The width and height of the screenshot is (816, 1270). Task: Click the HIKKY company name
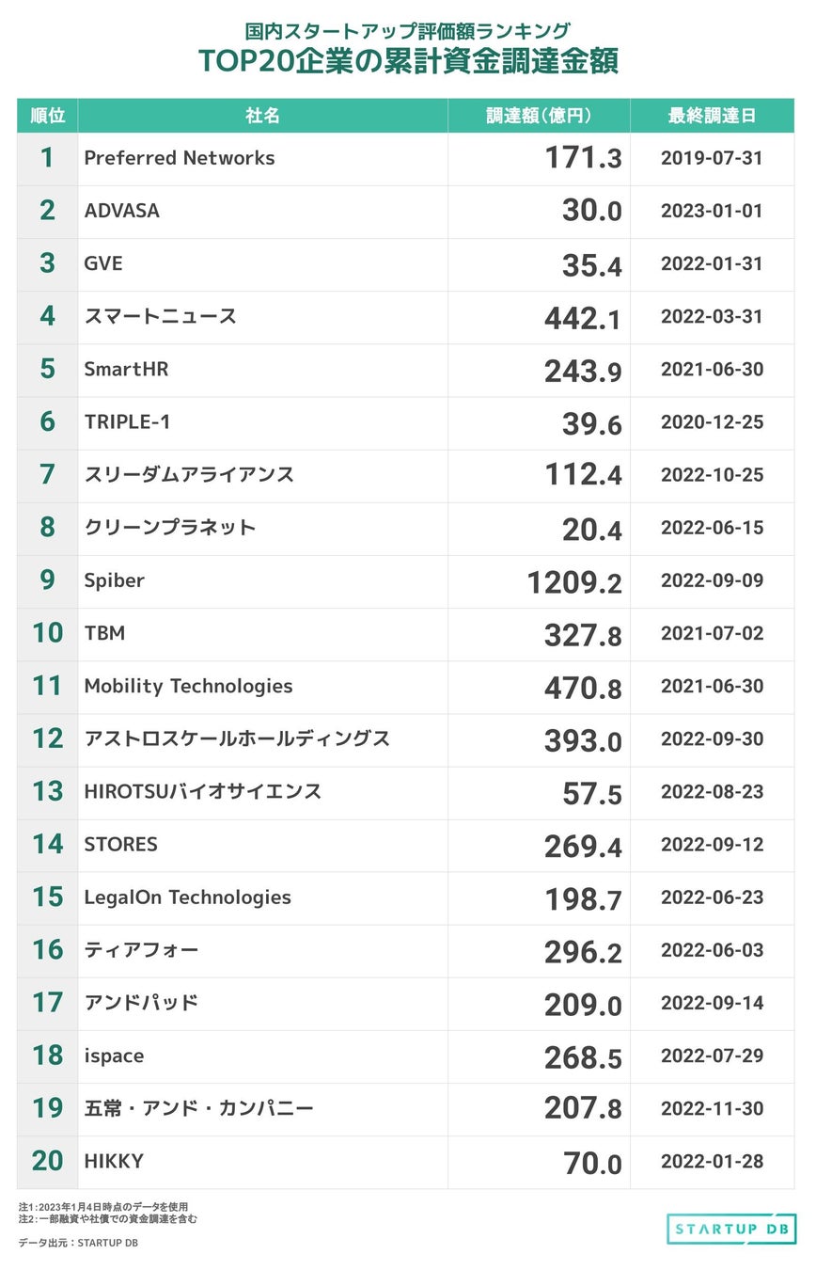tap(114, 1161)
